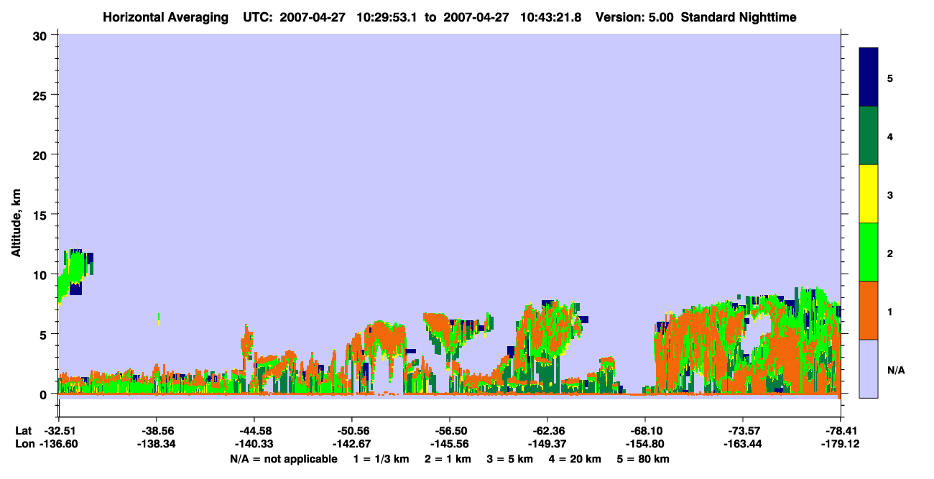Screen dimensions: 934x479
Task: Click the longitude value -145.56
Action: (449, 444)
